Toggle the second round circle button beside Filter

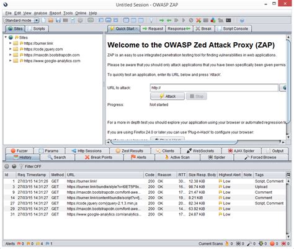point(14,166)
